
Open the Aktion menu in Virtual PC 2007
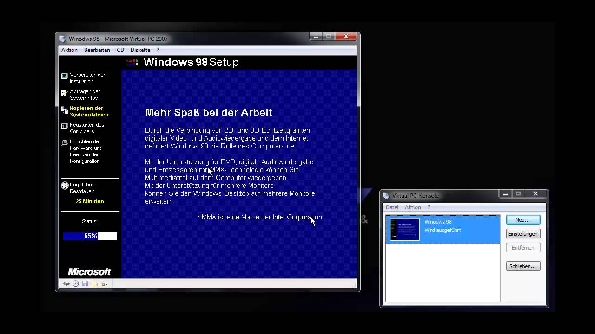69,50
